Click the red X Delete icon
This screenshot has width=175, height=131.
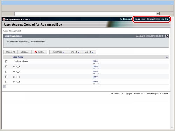[x=36, y=52]
